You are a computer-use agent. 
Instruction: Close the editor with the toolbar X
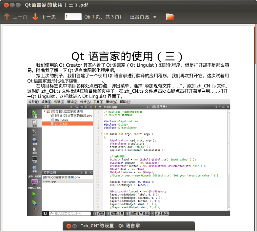point(228,107)
